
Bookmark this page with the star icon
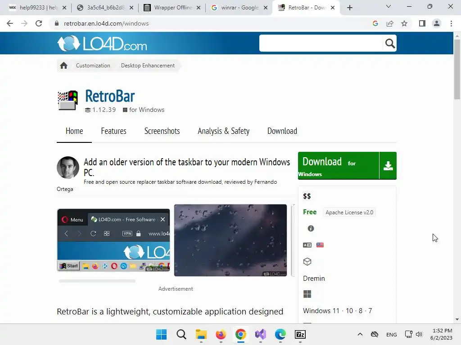[x=404, y=23]
